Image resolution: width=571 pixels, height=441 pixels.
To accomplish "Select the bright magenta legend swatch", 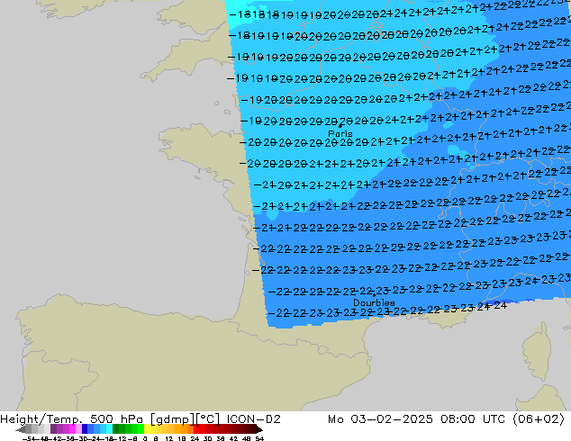I will click(x=72, y=428).
